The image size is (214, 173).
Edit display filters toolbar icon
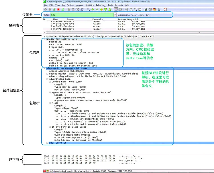pyautogui.click(x=150, y=9)
